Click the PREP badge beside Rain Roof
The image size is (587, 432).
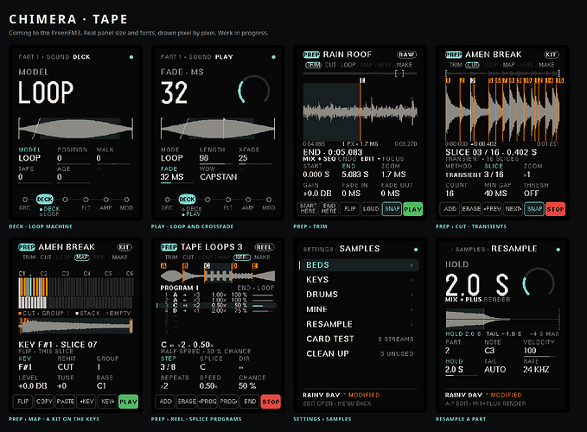point(311,54)
